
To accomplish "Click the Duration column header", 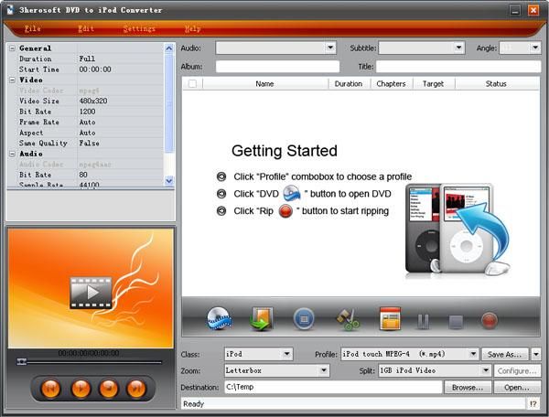I will tap(349, 83).
